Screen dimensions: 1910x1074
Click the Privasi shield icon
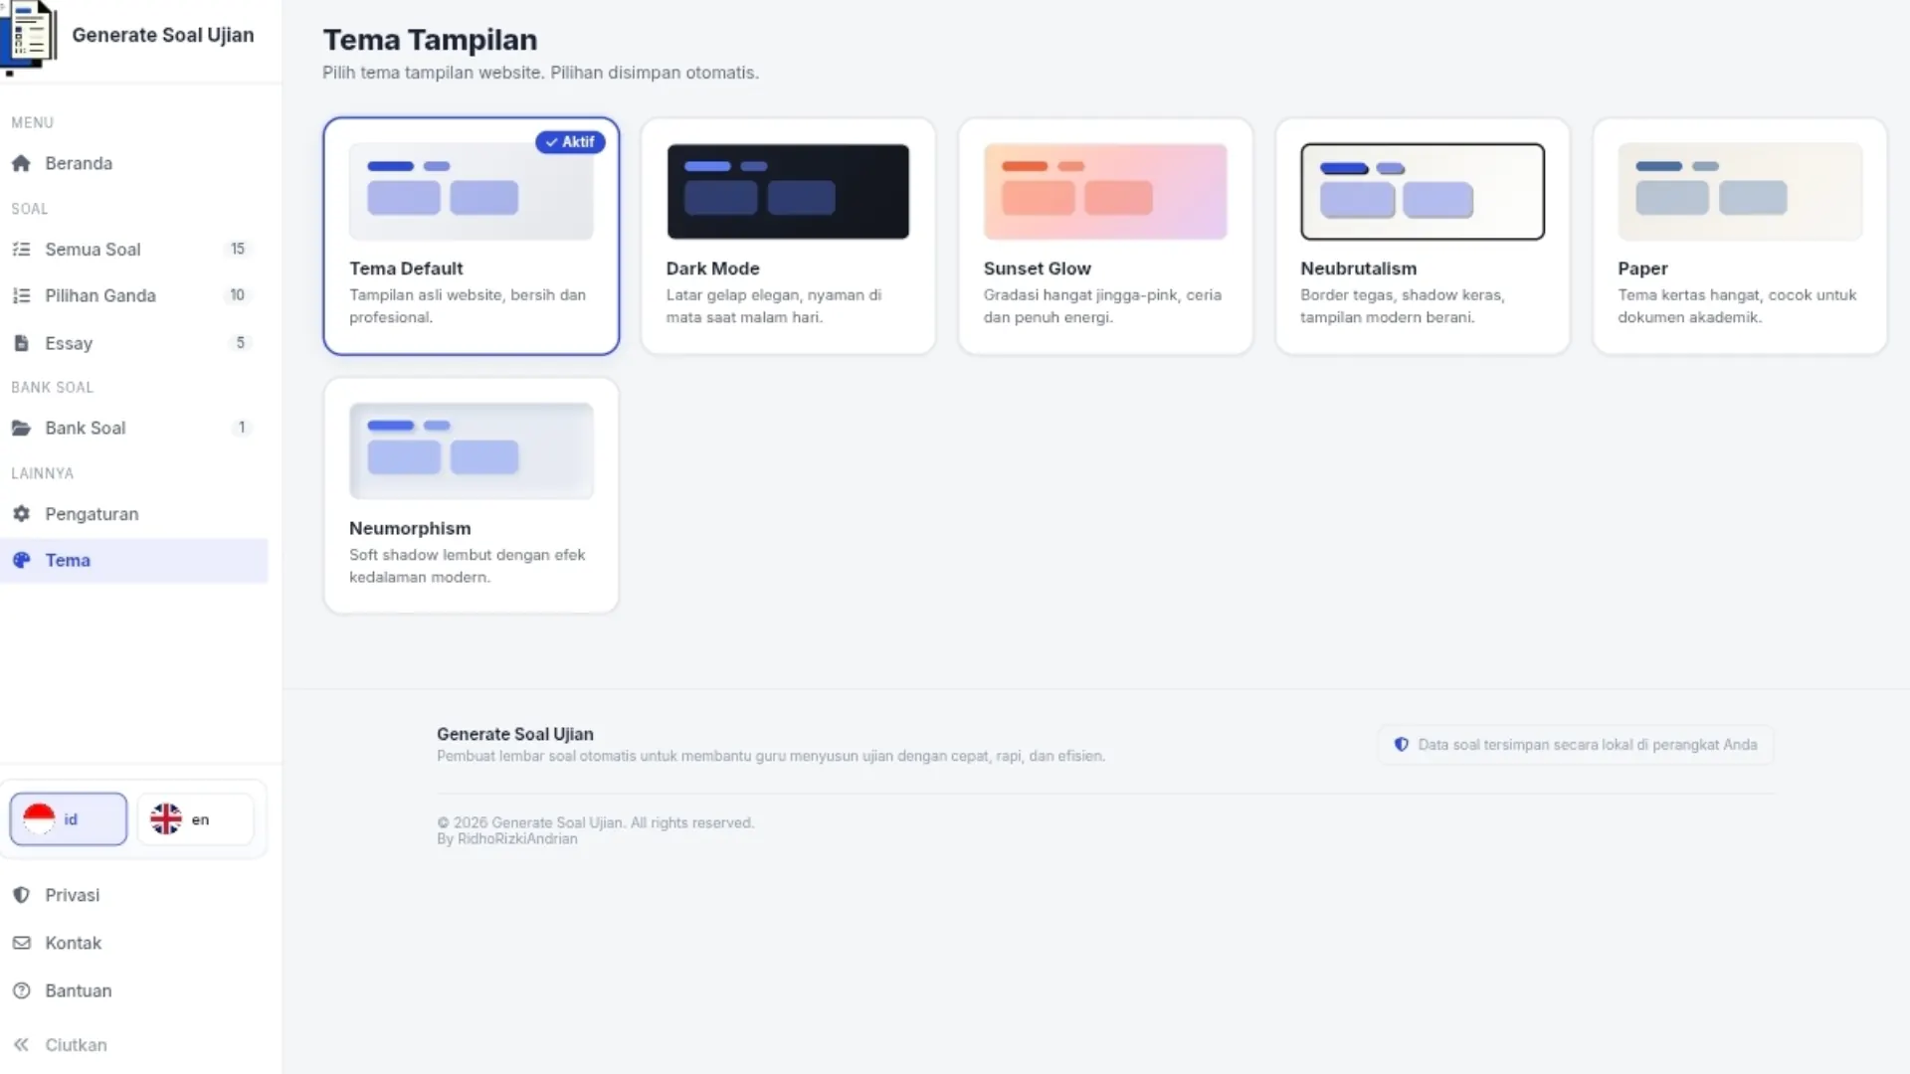pyautogui.click(x=21, y=895)
